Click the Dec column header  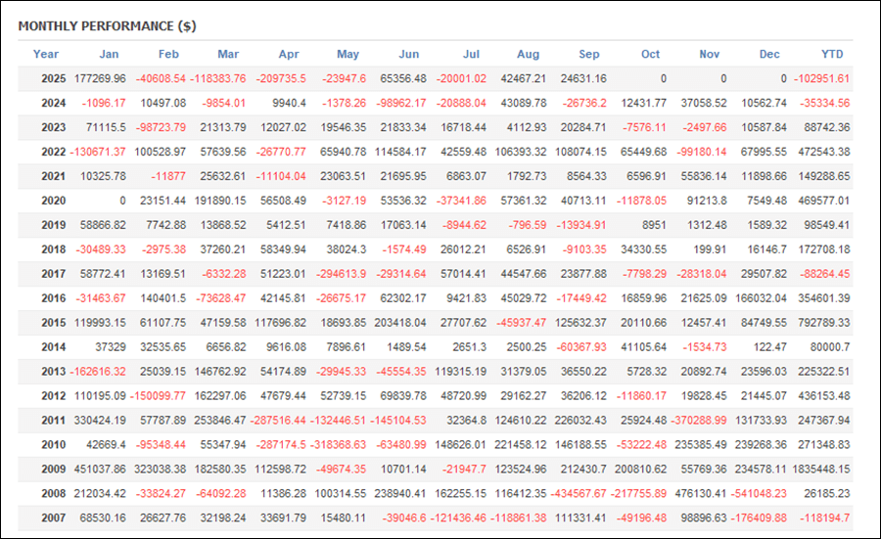click(769, 55)
